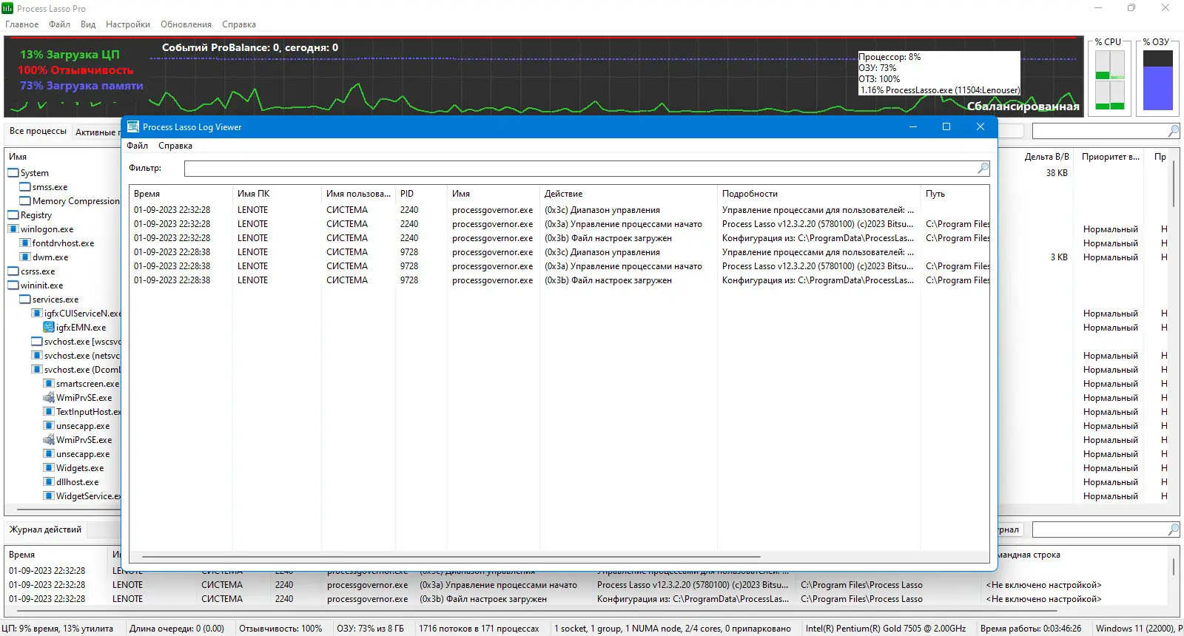
Task: Select the WidgetService.exe process icon
Action: (49, 496)
